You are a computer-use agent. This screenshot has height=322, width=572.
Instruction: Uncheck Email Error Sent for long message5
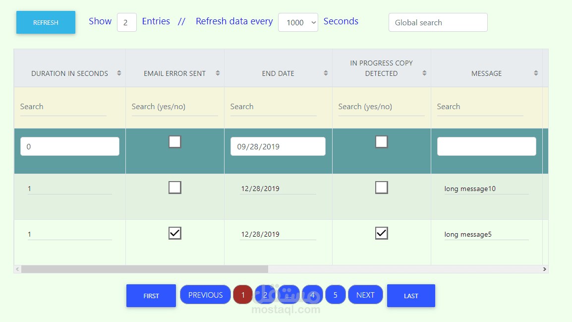pos(175,233)
